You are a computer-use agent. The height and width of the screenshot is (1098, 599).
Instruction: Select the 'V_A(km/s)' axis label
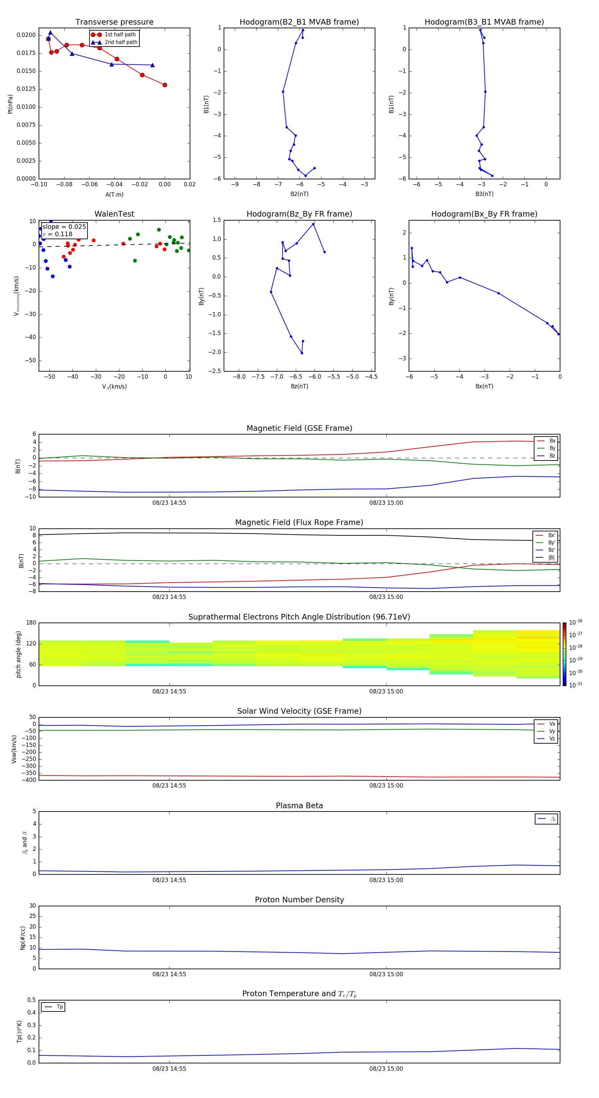(114, 387)
